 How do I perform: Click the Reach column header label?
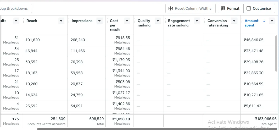tap(32, 21)
